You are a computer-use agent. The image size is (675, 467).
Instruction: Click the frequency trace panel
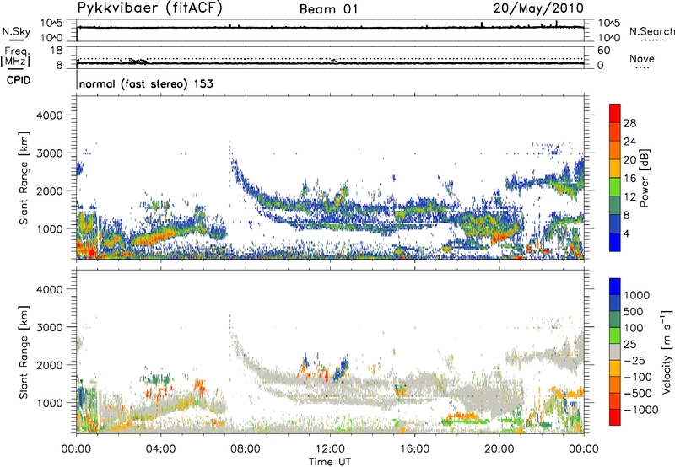pos(330,57)
